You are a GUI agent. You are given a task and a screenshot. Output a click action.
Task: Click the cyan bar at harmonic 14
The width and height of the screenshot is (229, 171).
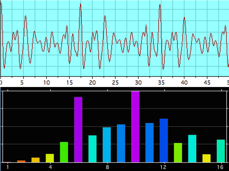point(192,148)
